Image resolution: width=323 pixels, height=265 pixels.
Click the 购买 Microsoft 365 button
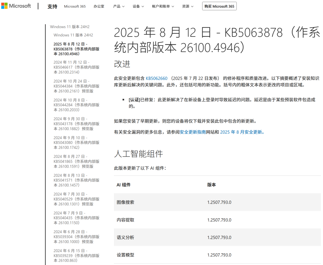[219, 6]
